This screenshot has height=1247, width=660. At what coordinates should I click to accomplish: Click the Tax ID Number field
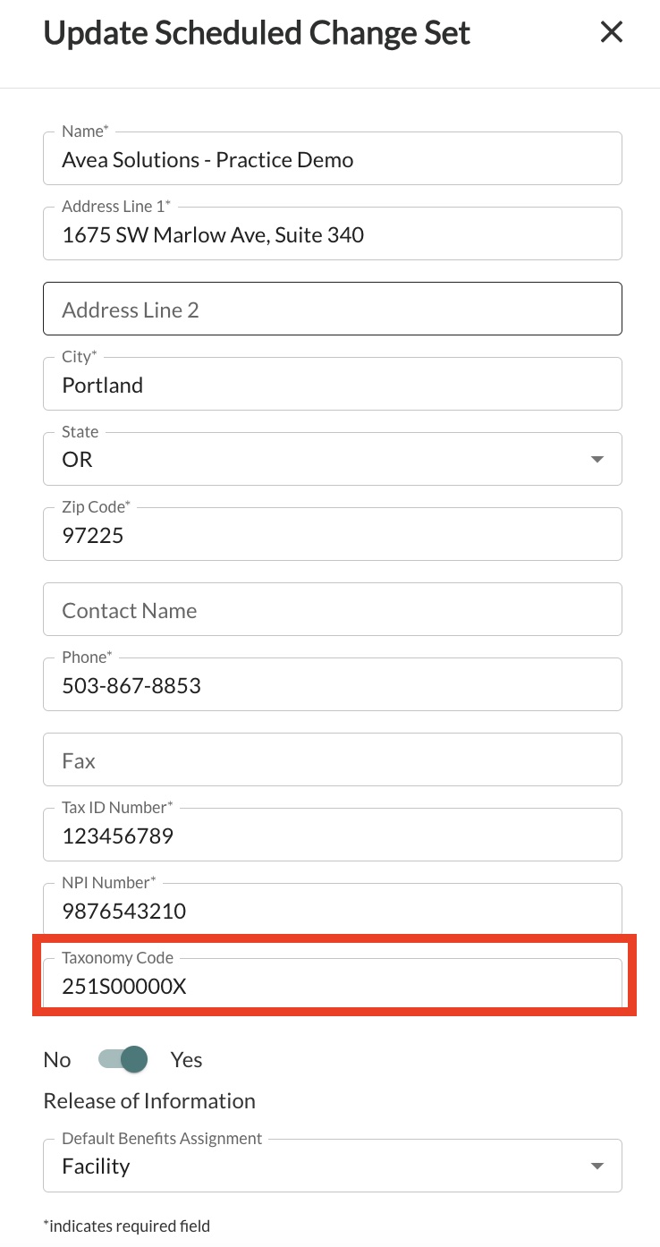pyautogui.click(x=332, y=836)
